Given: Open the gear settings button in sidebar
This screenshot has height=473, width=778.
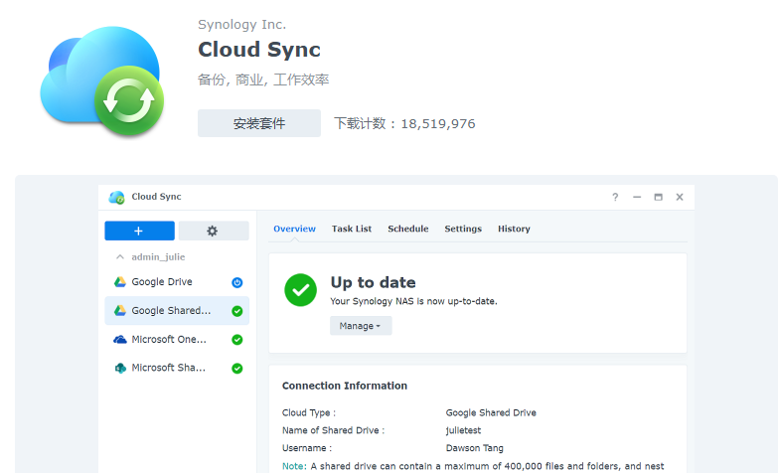Looking at the screenshot, I should tap(214, 231).
